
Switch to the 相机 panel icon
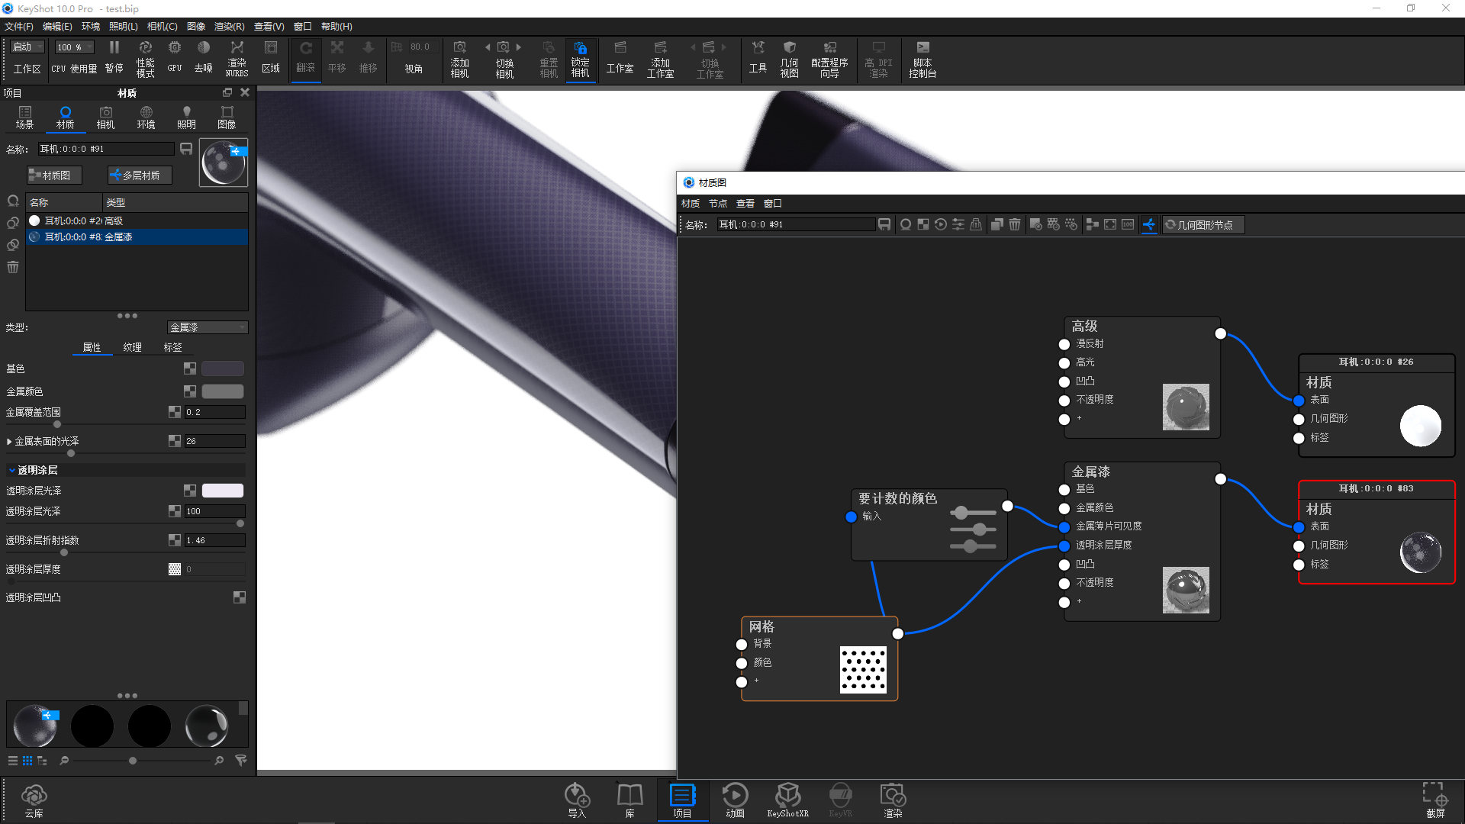[105, 117]
